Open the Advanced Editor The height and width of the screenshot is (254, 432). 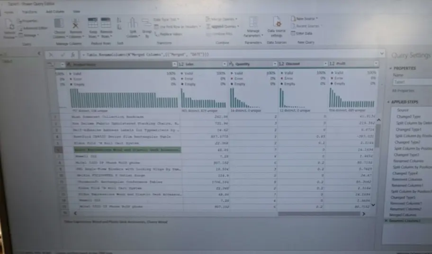[34, 28]
